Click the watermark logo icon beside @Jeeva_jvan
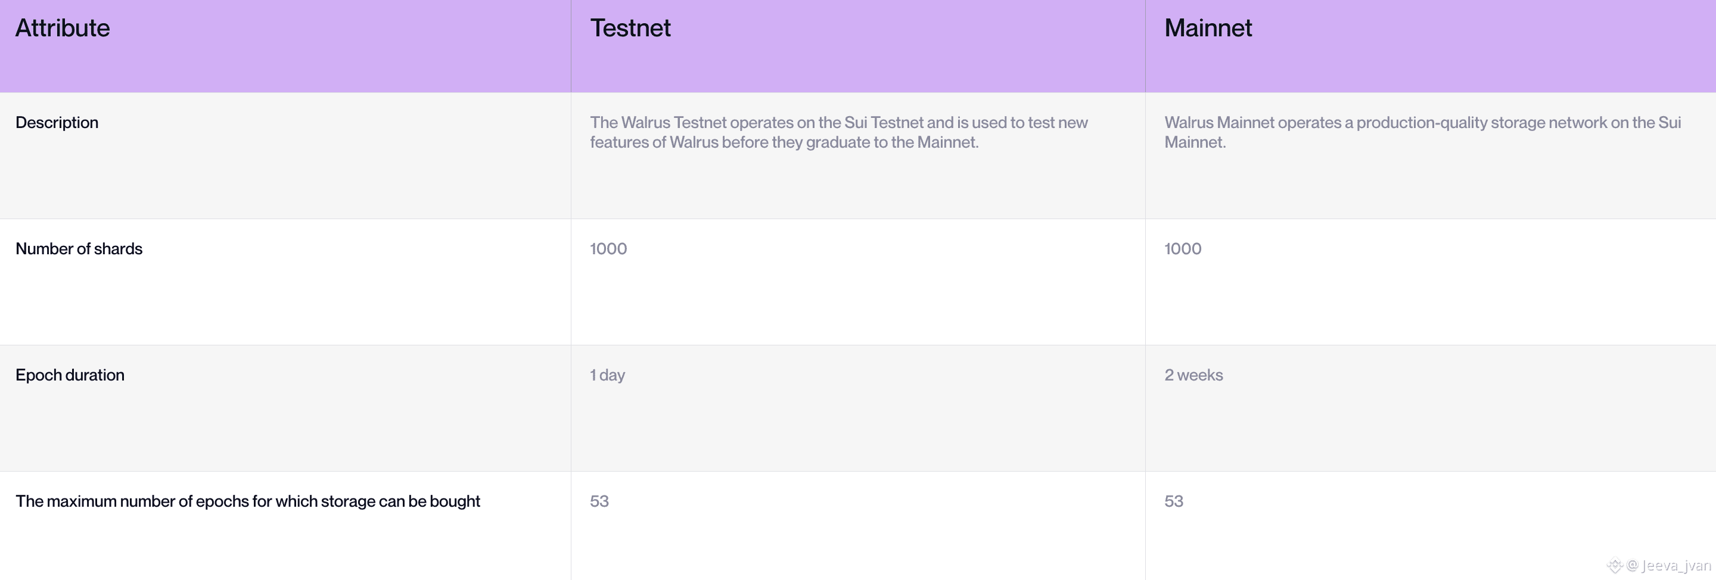1716x580 pixels. (1615, 566)
